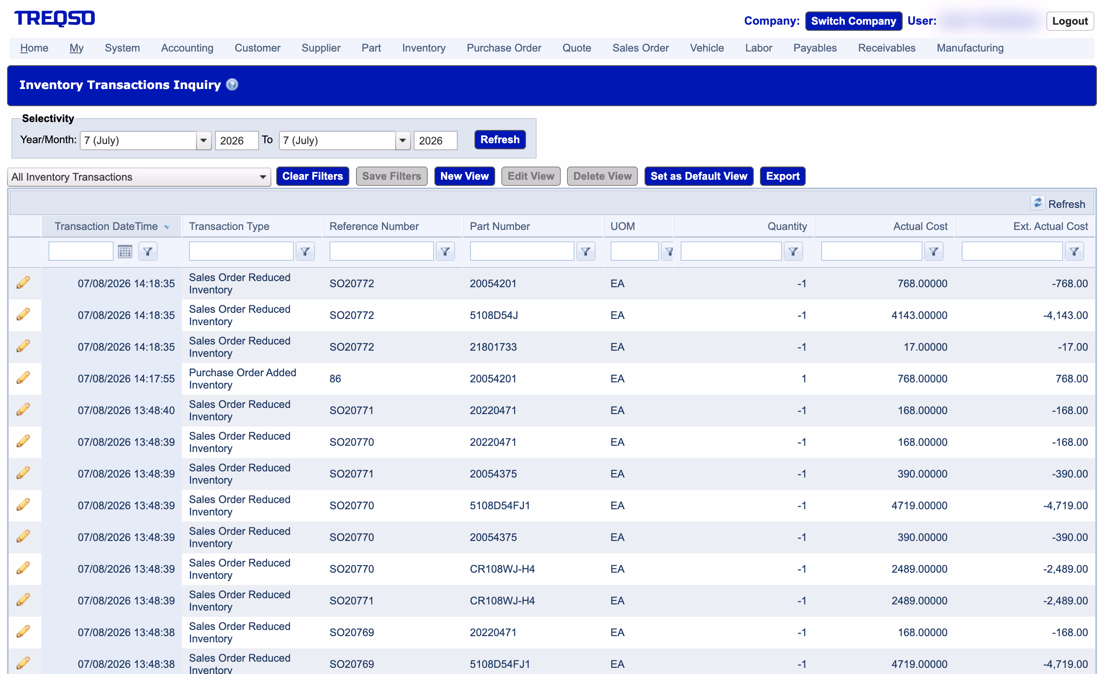Viewport: 1104px width, 674px height.
Task: Edit the row for part 5108D54J
Action: coord(23,315)
